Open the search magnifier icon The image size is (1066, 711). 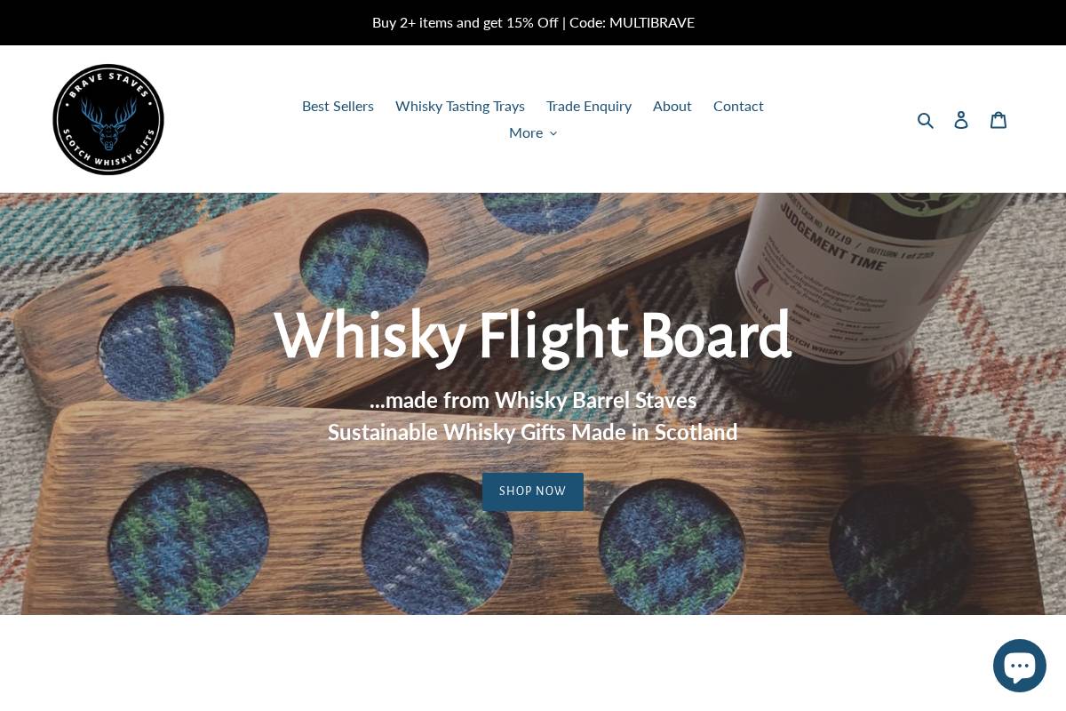[926, 120]
